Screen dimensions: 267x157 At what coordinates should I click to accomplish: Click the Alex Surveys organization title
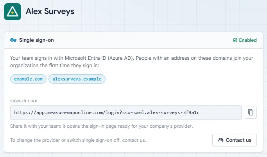click(x=50, y=12)
